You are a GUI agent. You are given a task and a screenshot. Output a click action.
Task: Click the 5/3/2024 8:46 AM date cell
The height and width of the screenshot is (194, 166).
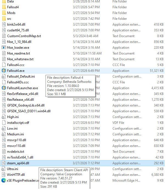point(86,36)
